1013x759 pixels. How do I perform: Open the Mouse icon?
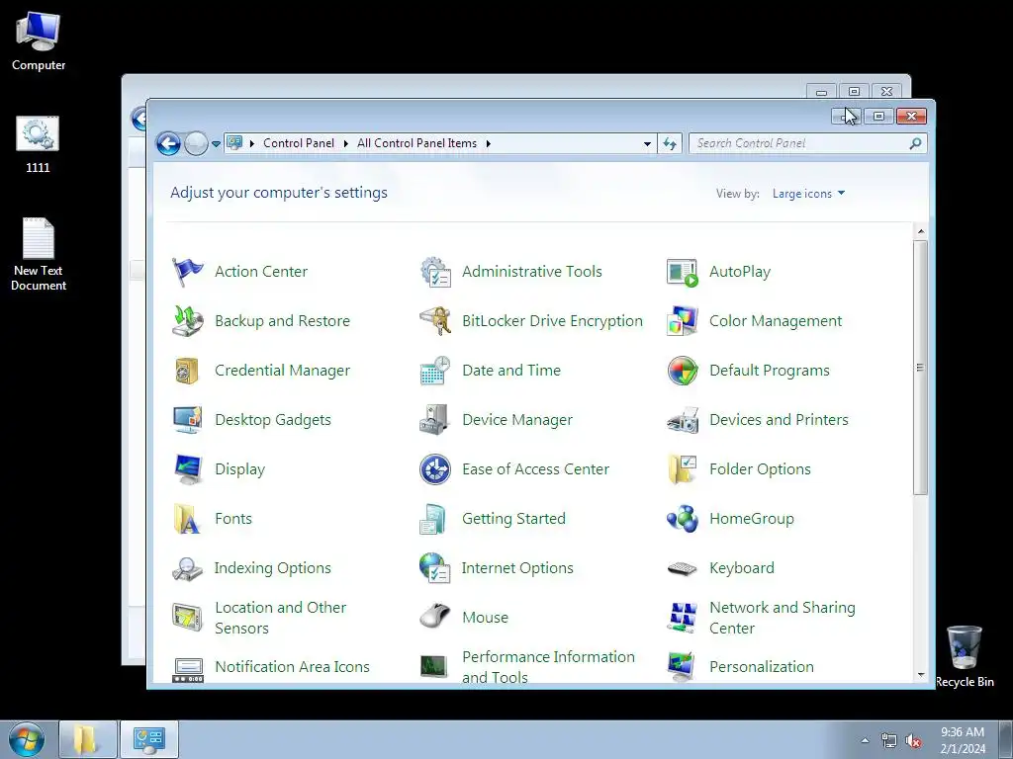pos(435,617)
